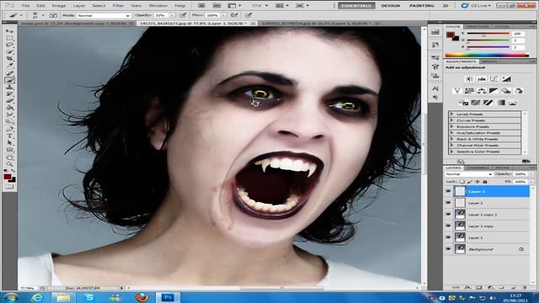Click the foreground color swatch in Color panel
Screen dimensions: 539x303
click(x=450, y=35)
